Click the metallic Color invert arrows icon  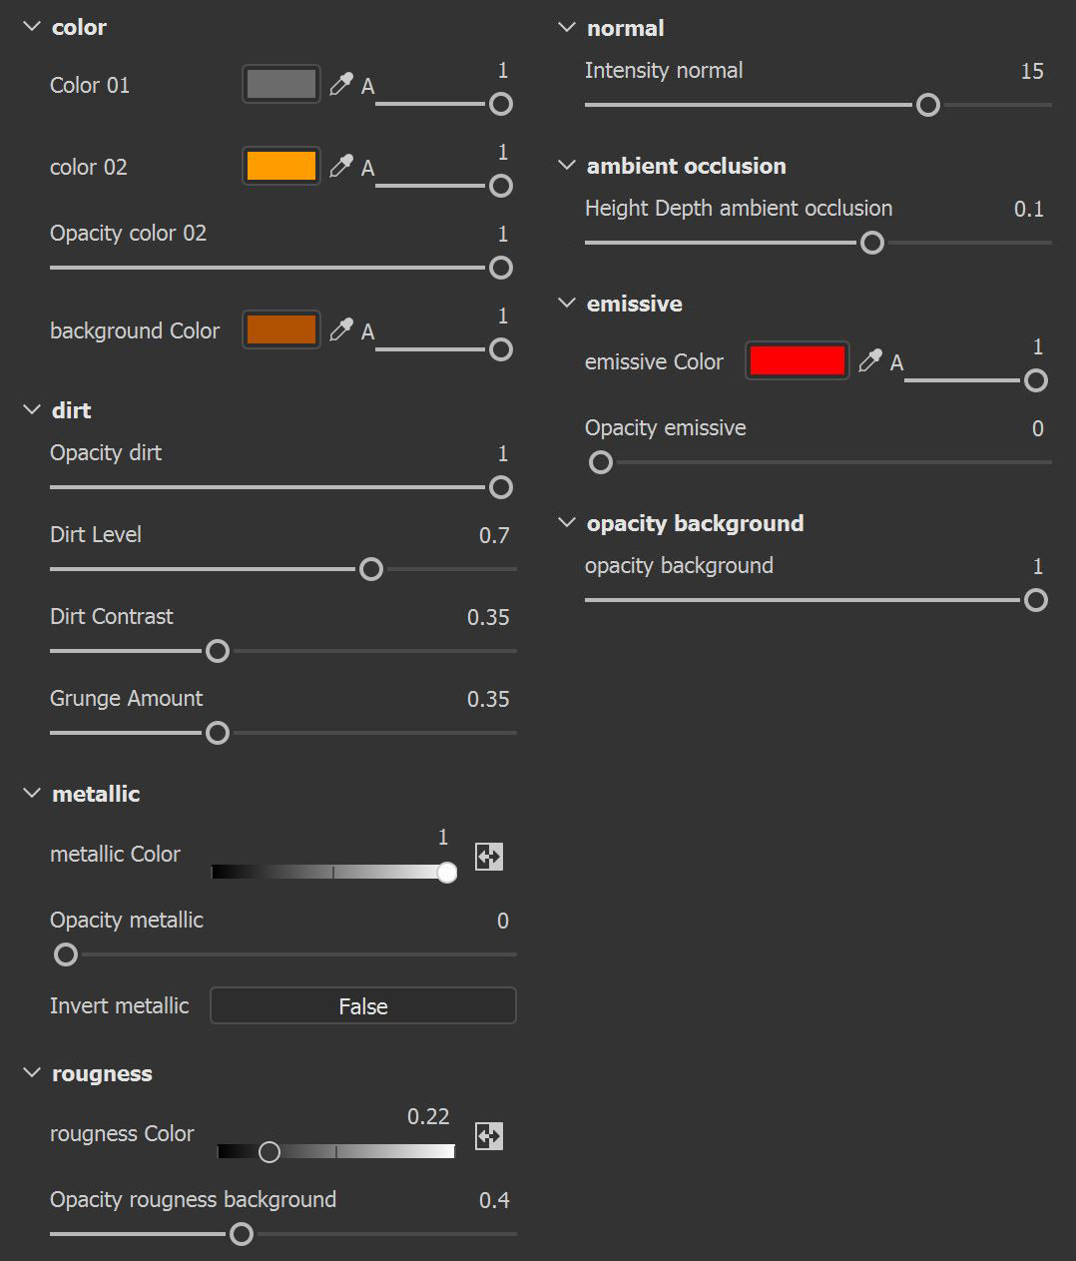pos(489,857)
